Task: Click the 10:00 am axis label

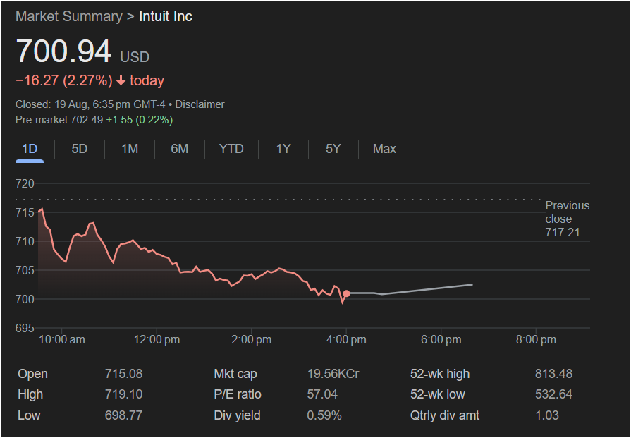Action: pos(61,340)
